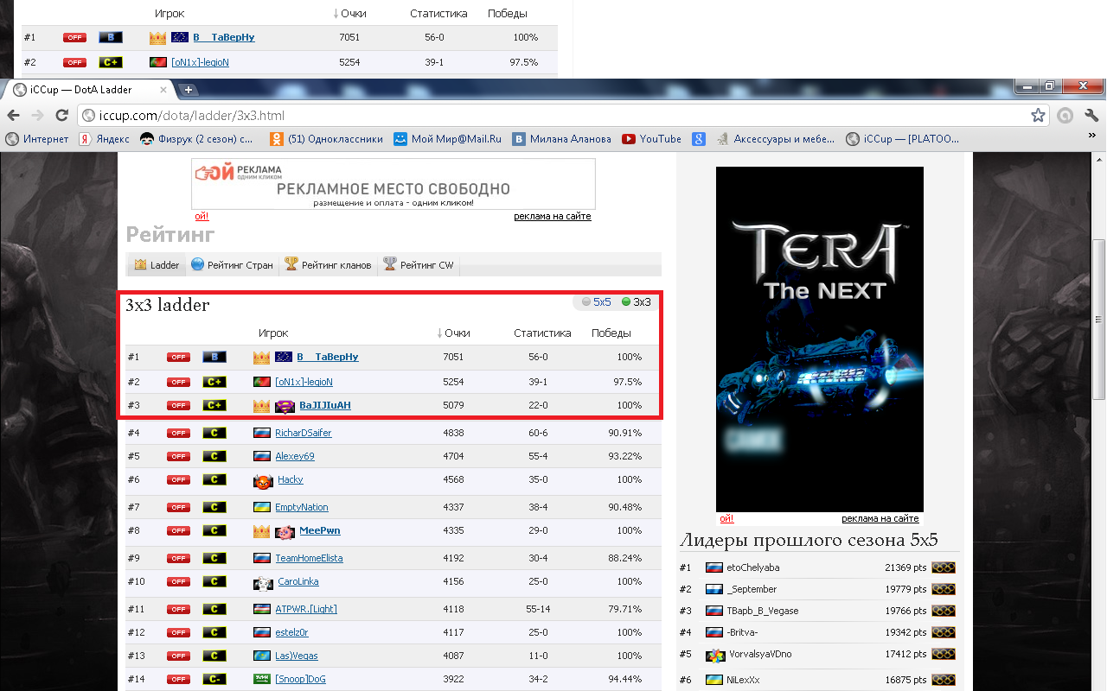The width and height of the screenshot is (1107, 691).
Task: Open the YouTube bookmark
Action: click(651, 138)
